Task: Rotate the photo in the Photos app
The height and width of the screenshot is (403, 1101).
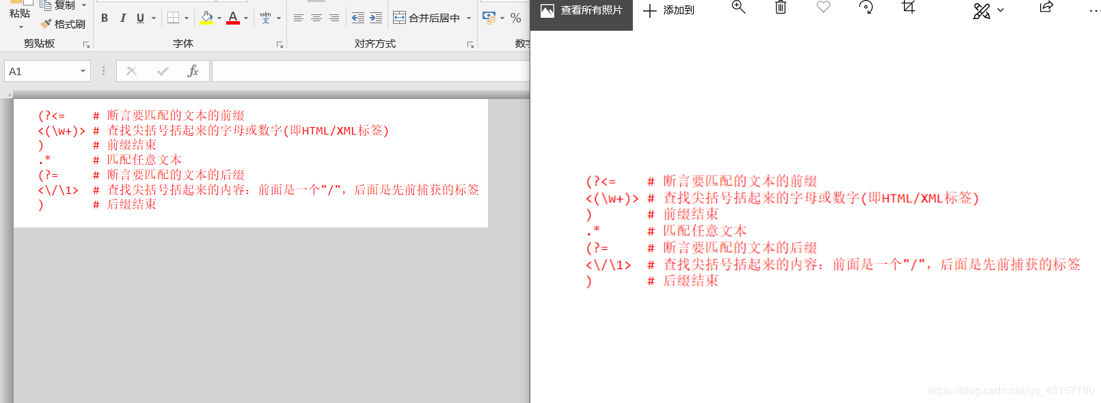Action: point(866,8)
